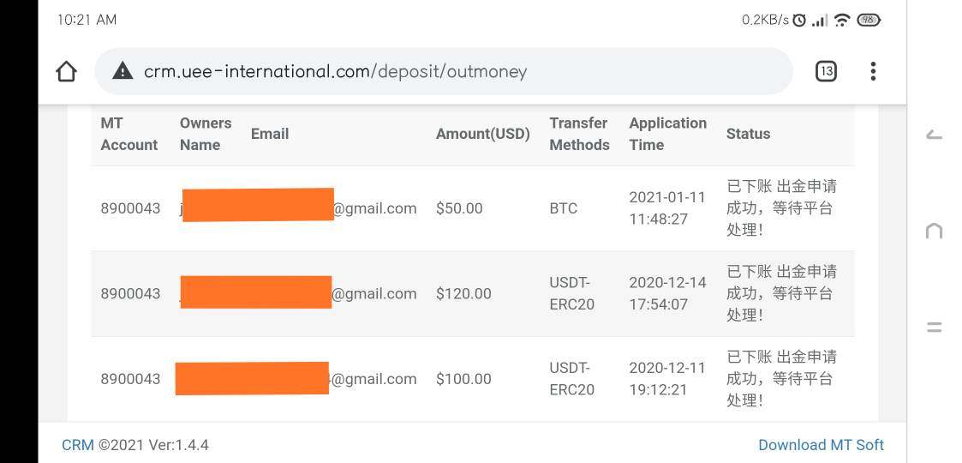Click the Amount(USD) column header
This screenshot has width=962, height=463.
(483, 134)
